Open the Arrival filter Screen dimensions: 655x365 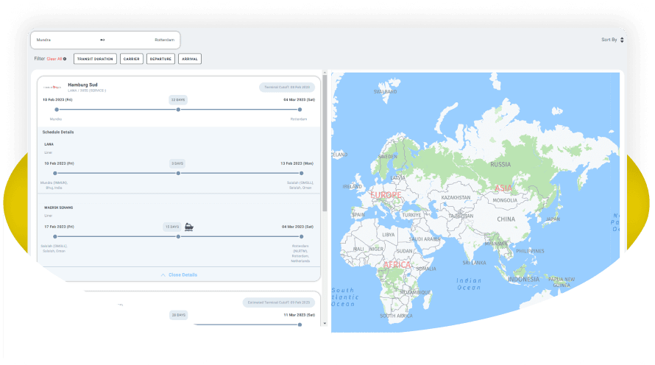[x=189, y=59]
